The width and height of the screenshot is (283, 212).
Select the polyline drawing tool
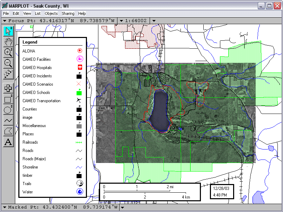click(8, 121)
